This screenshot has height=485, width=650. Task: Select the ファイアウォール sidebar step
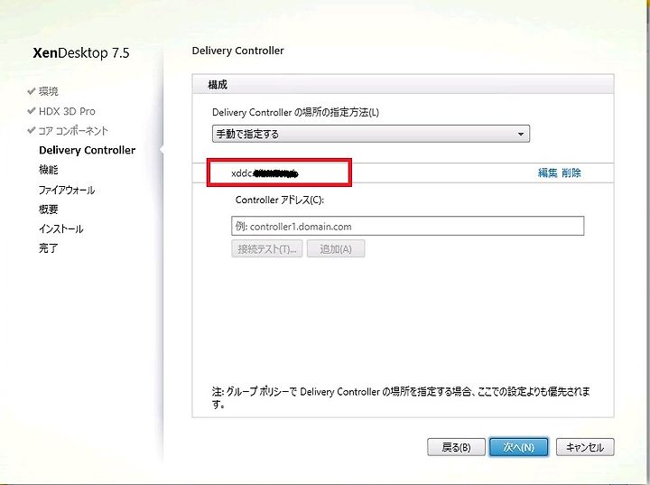67,190
